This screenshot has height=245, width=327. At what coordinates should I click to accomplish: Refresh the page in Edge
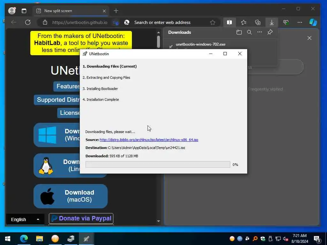(28, 22)
